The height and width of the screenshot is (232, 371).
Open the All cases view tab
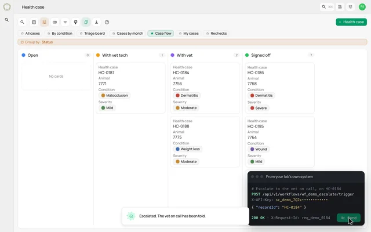pyautogui.click(x=30, y=34)
